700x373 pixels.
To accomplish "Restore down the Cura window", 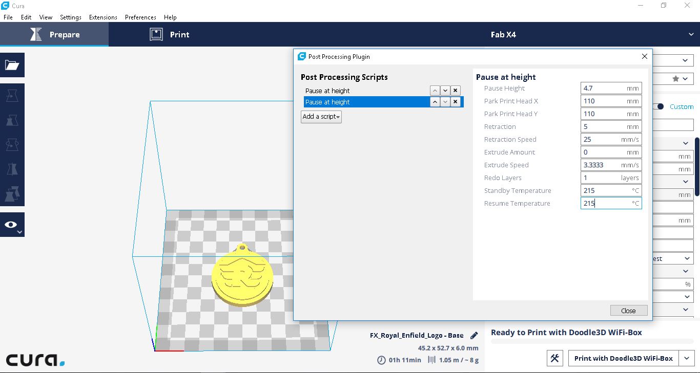I will 664,5.
